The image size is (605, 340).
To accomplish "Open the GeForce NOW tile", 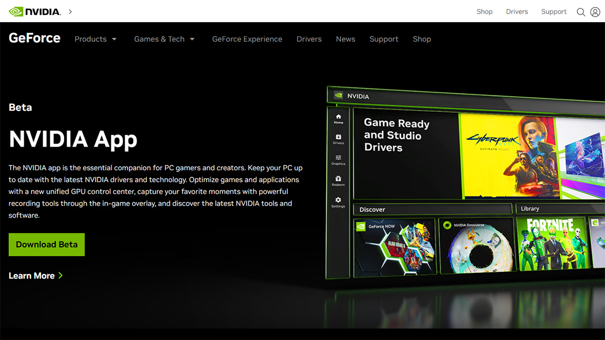I will pyautogui.click(x=394, y=246).
